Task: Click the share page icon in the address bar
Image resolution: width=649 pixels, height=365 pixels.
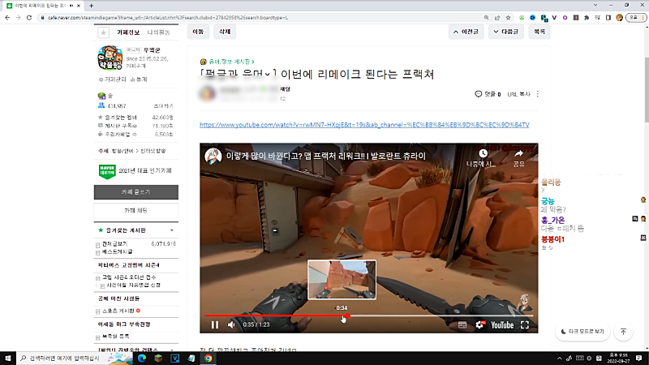Action: 497,18
